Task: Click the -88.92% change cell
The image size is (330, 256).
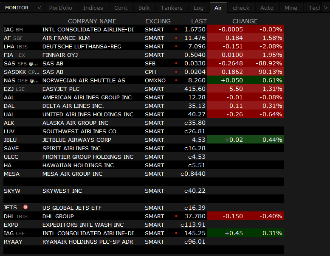Action: [269, 64]
